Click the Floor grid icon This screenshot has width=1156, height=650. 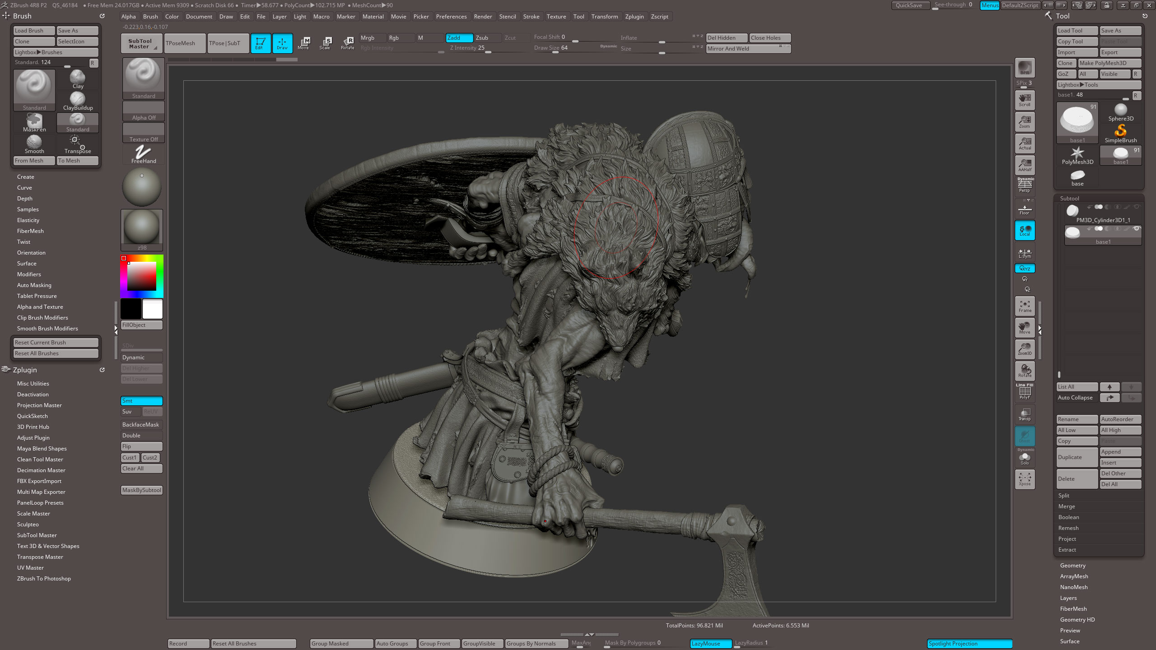pos(1025,209)
